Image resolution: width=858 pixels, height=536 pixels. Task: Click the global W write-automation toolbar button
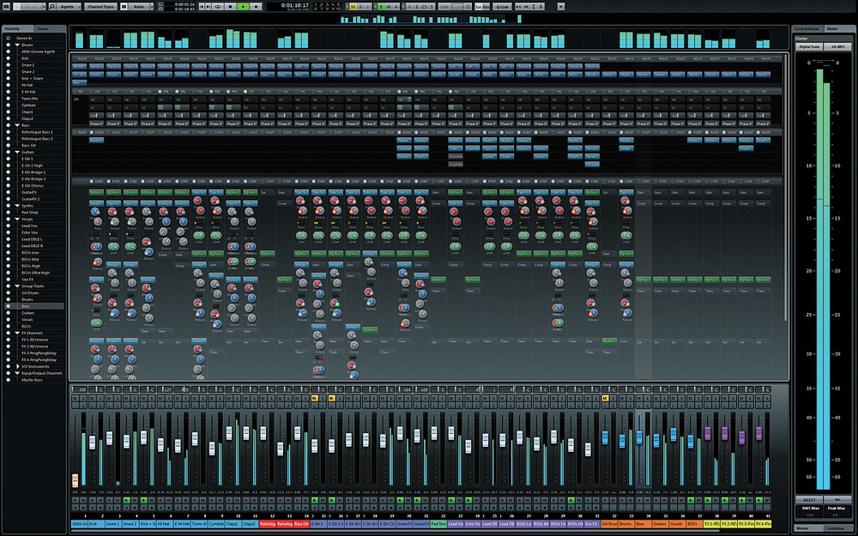389,7
